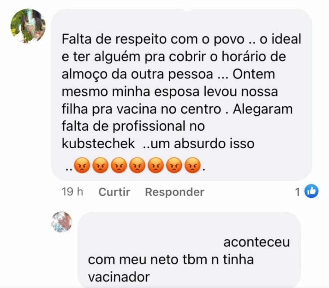Click the word aconteceu in the reply
The image size is (329, 288).
pos(257,242)
